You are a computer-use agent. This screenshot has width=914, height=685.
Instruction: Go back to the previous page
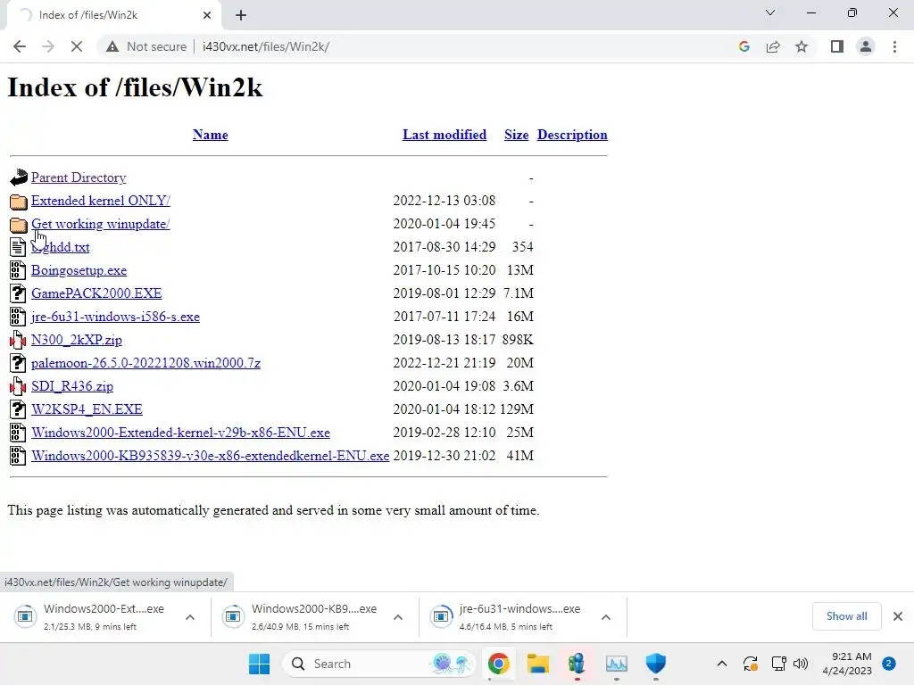[x=20, y=46]
